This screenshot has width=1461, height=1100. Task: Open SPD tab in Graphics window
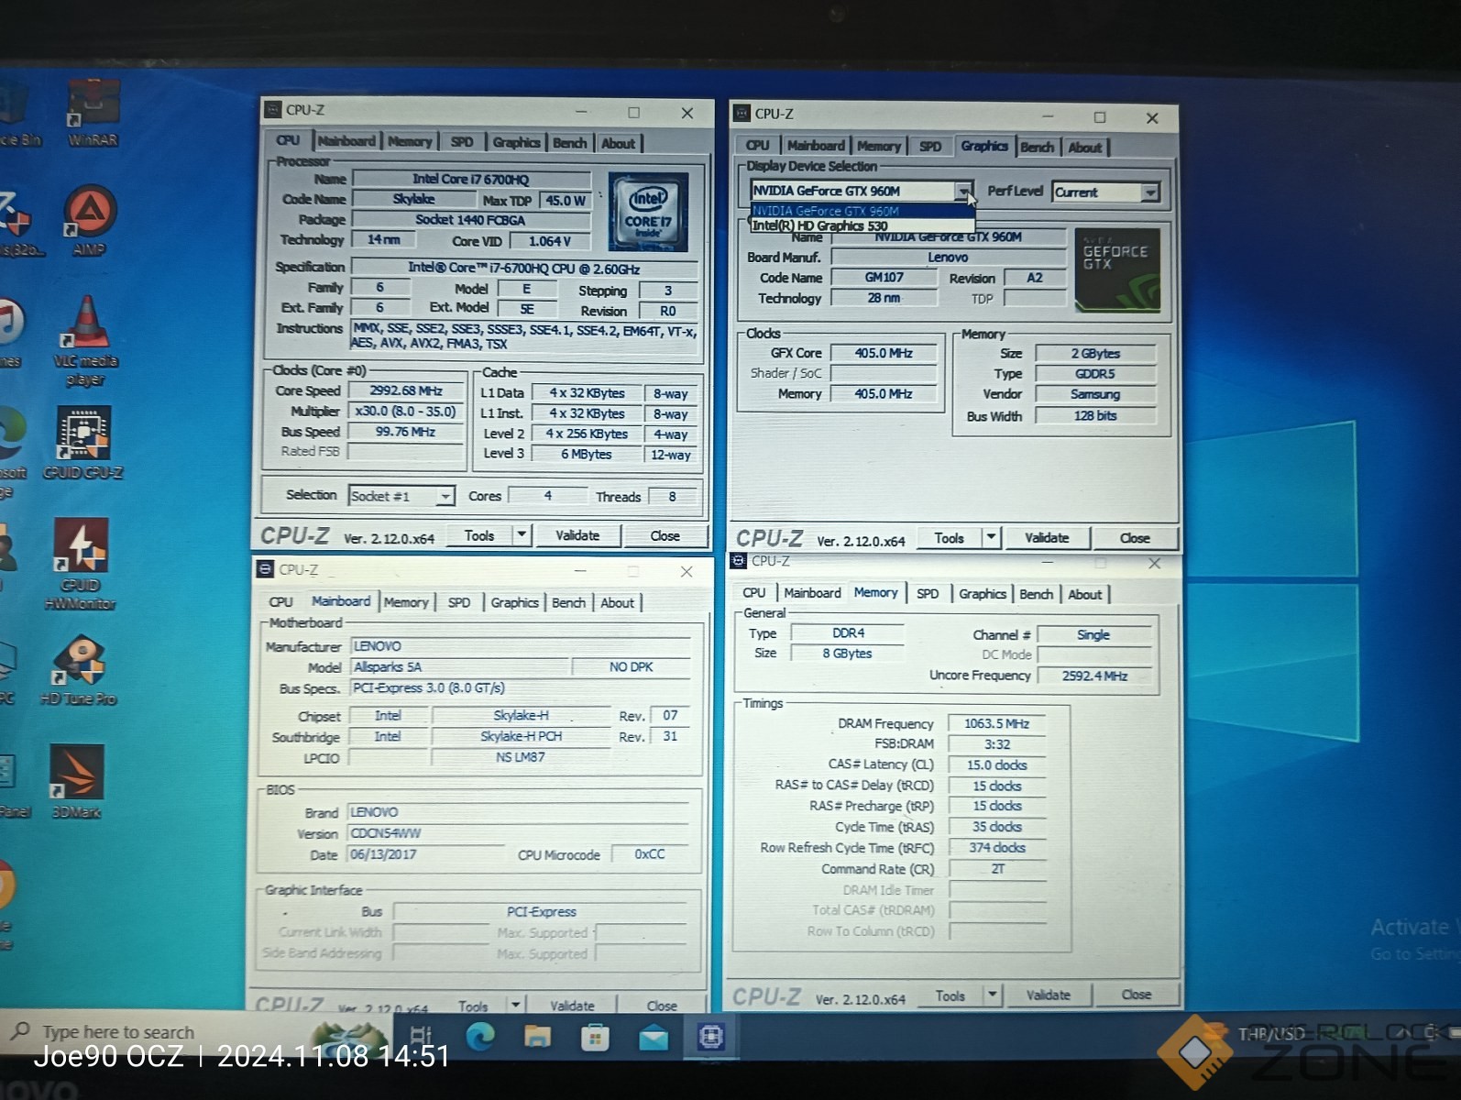[x=930, y=147]
